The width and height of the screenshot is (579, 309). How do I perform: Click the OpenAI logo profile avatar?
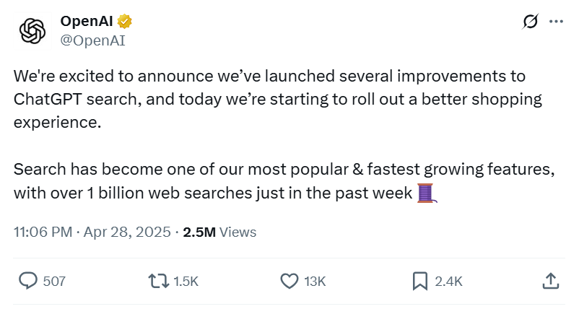[x=32, y=30]
